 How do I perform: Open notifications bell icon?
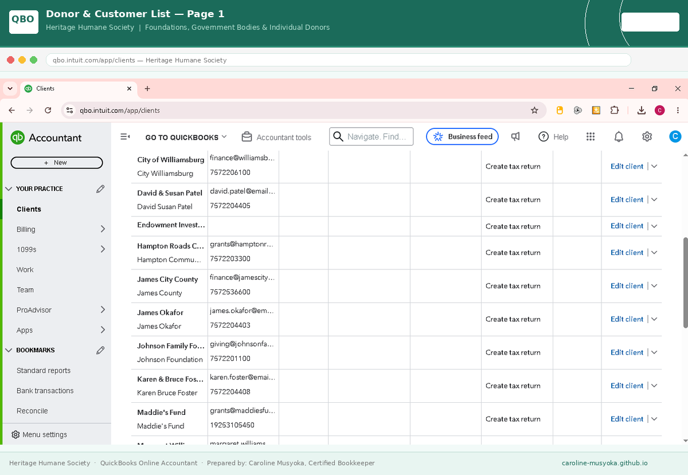pyautogui.click(x=619, y=136)
